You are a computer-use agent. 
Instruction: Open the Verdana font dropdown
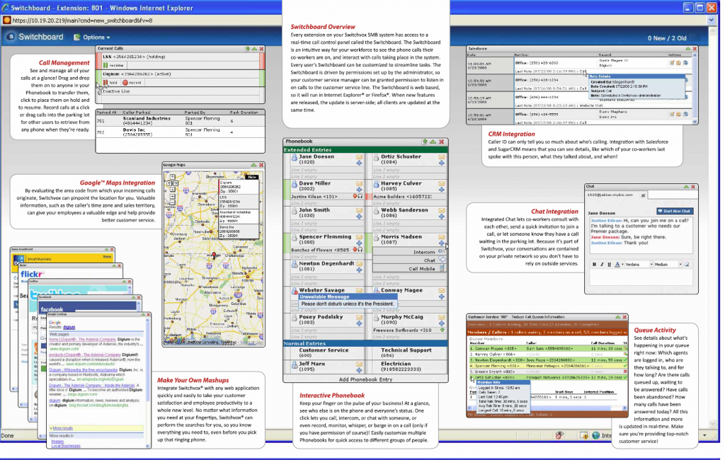pos(639,265)
